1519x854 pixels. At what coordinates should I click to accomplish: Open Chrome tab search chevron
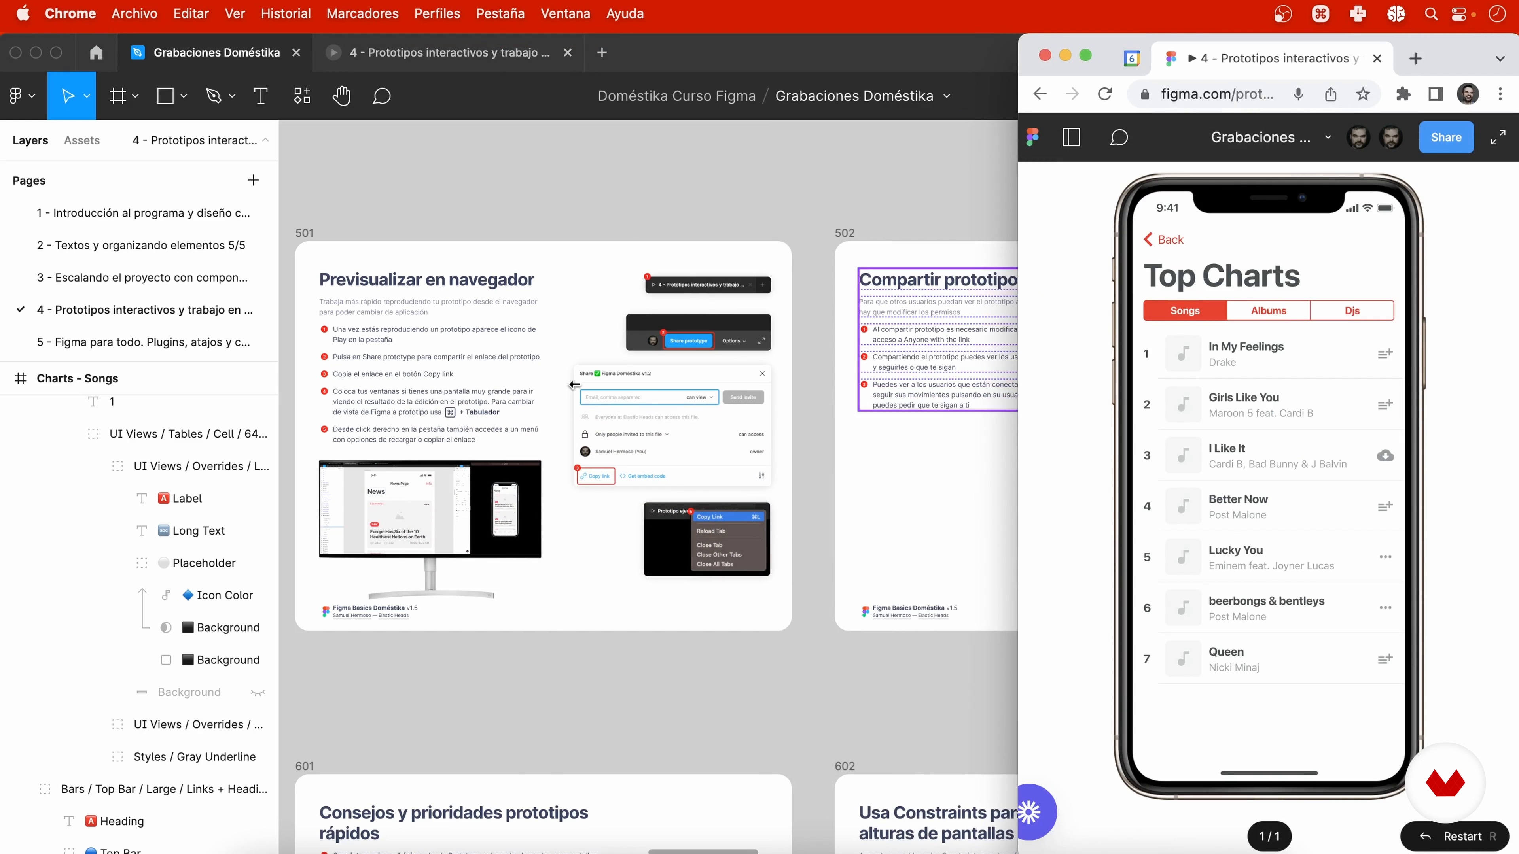point(1500,59)
